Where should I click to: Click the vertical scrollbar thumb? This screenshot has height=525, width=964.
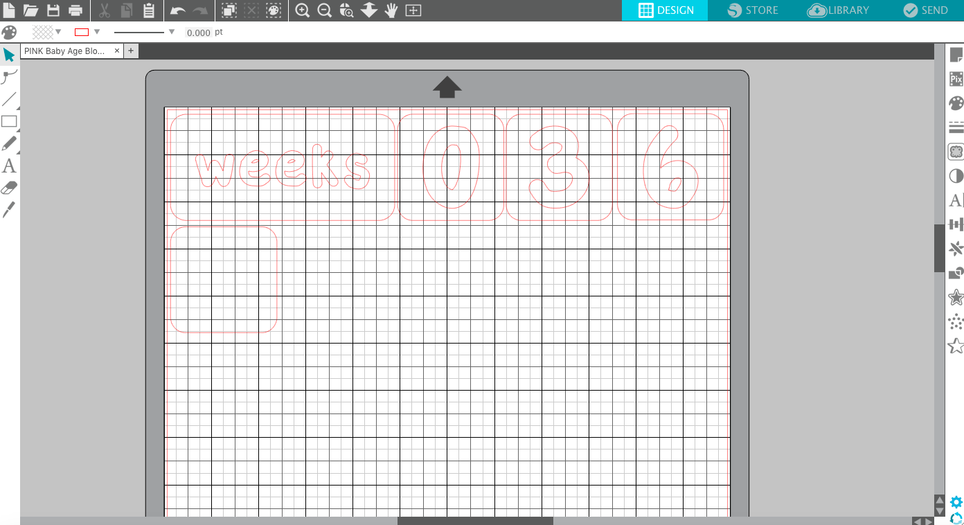pyautogui.click(x=939, y=248)
